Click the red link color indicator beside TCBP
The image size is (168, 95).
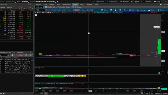pyautogui.click(x=49, y=10)
